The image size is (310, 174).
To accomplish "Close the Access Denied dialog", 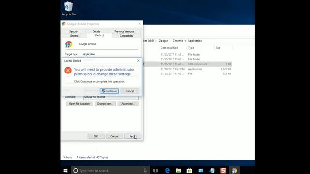I will 139,61.
